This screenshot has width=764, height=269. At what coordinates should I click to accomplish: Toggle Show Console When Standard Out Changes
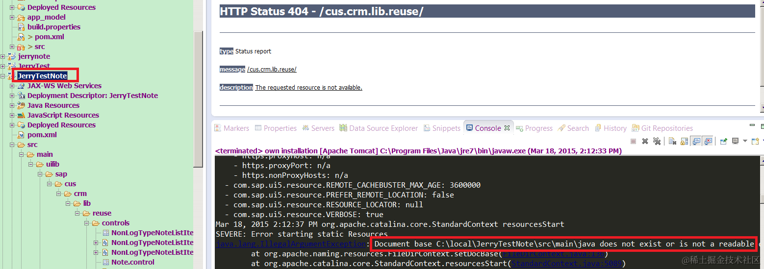(695, 141)
